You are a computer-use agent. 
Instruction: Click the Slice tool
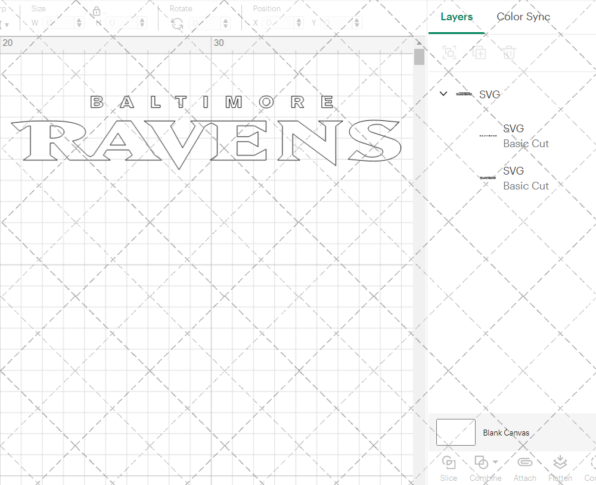click(x=449, y=468)
